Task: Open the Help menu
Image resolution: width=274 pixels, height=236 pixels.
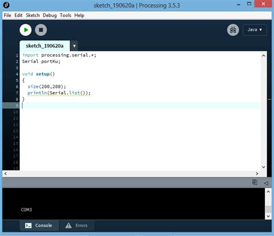Action: (x=79, y=15)
